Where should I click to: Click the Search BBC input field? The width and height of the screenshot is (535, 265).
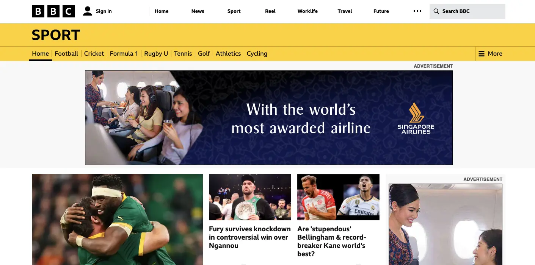point(468,11)
